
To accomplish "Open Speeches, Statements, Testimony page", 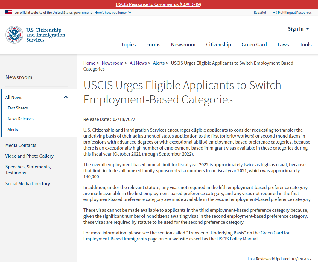I will [28, 170].
